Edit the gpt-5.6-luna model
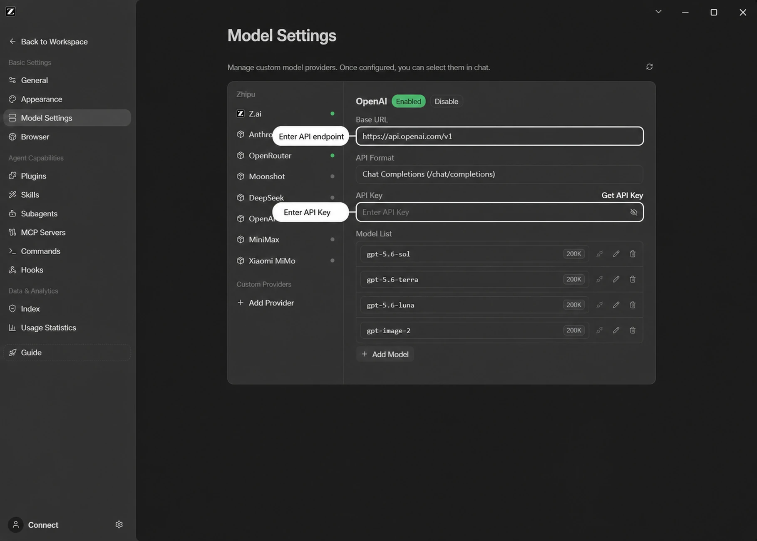Screen dimensions: 757x541 click(616, 305)
